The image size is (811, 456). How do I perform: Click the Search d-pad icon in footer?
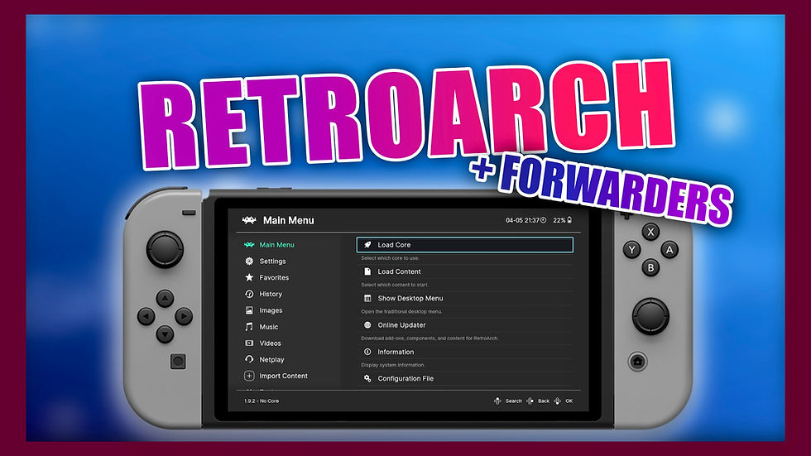(497, 401)
